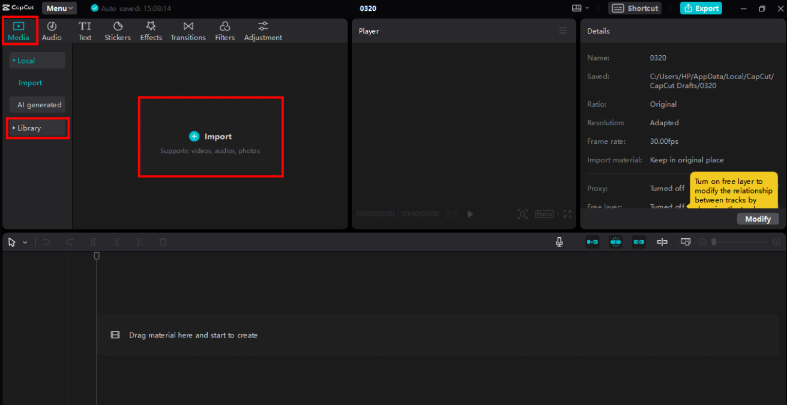
Task: Open the Text tab
Action: click(85, 31)
